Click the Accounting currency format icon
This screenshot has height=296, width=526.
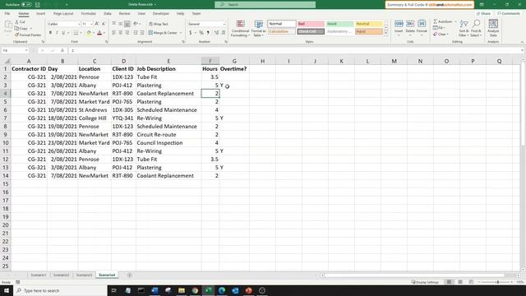click(190, 33)
